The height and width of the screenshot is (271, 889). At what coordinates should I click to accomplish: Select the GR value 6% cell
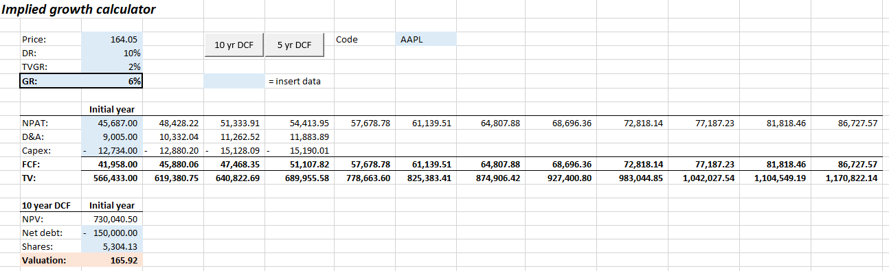coord(112,81)
